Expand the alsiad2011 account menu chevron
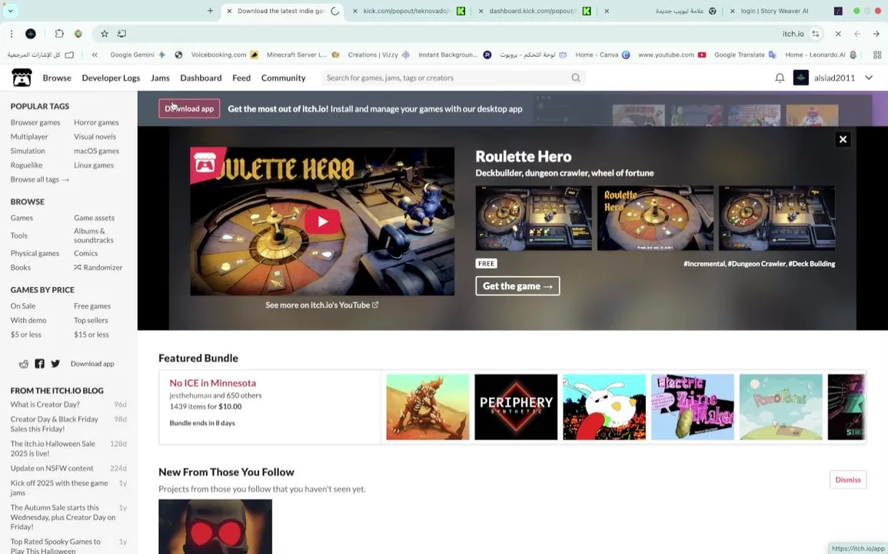The height and width of the screenshot is (554, 888). [x=869, y=78]
